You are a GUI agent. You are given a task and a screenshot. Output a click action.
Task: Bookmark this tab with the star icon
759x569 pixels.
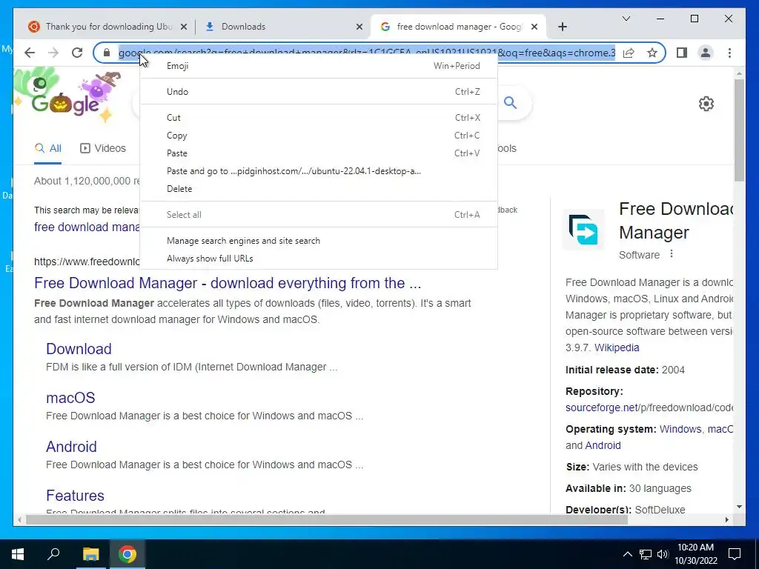click(x=652, y=53)
